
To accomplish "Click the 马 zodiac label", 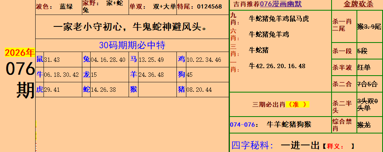I will [133, 59].
